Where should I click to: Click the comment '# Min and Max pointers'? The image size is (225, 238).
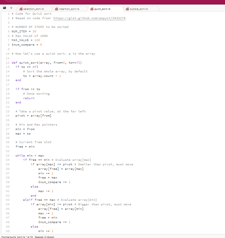click(36, 124)
